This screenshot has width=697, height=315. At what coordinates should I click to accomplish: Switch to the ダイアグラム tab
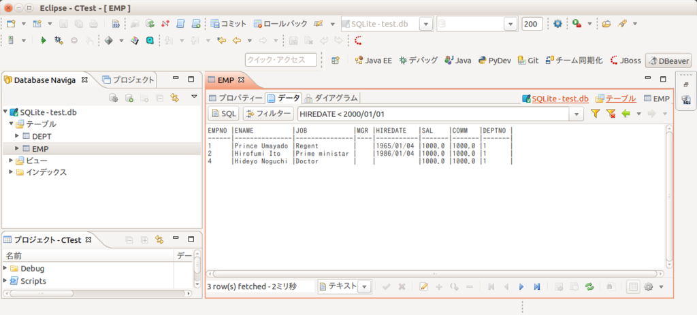331,98
